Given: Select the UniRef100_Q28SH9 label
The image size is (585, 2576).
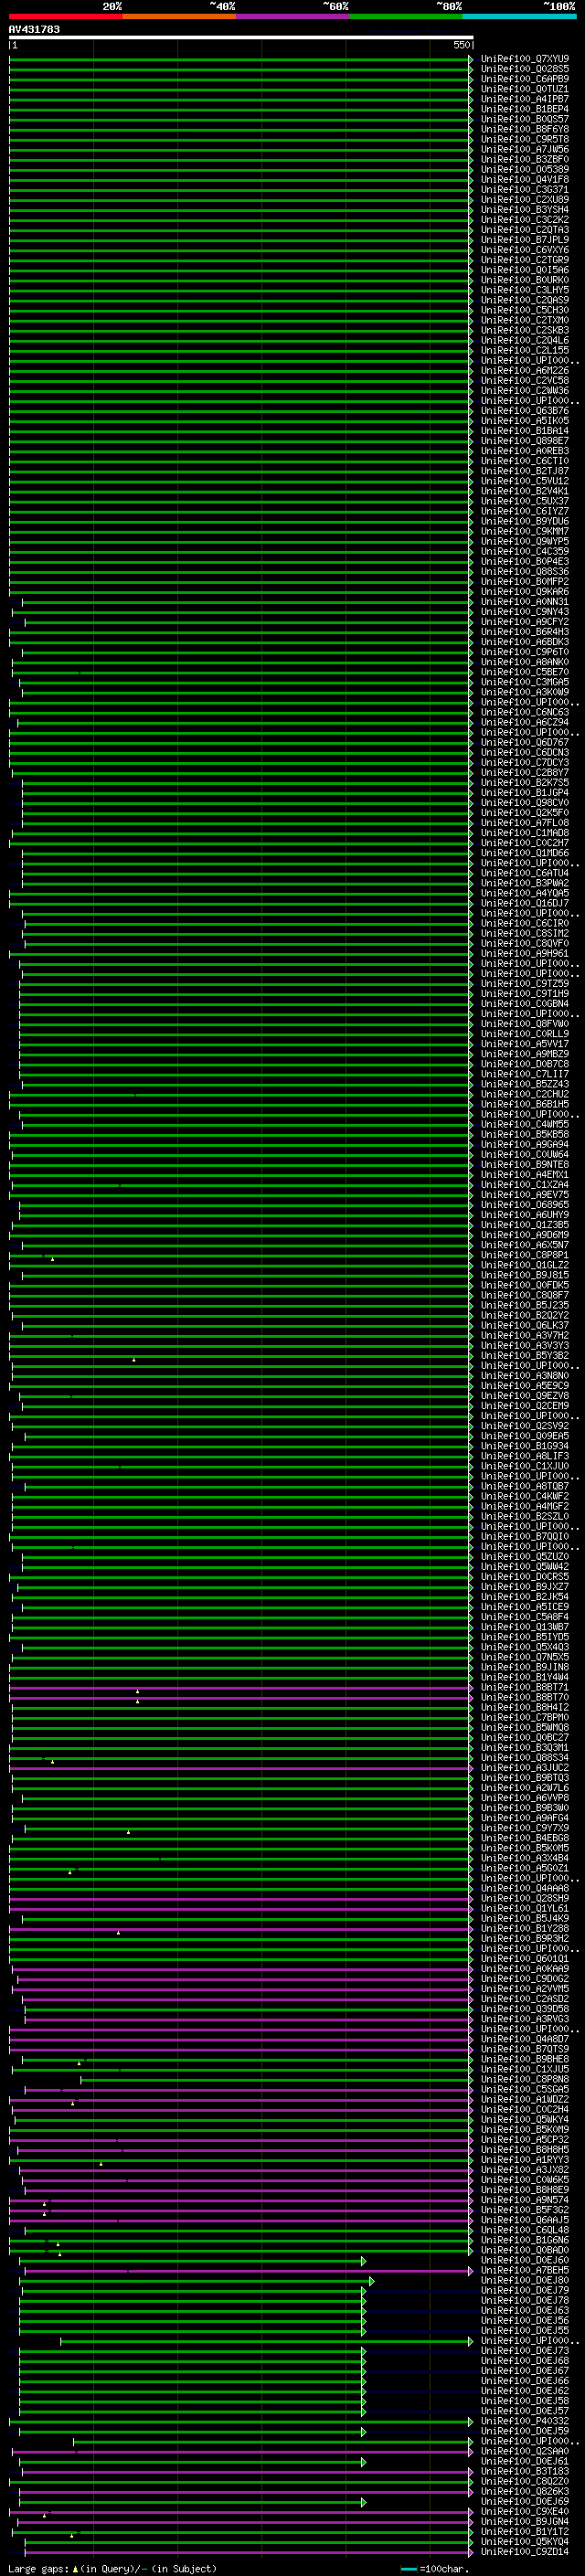Looking at the screenshot, I should pyautogui.click(x=525, y=1899).
